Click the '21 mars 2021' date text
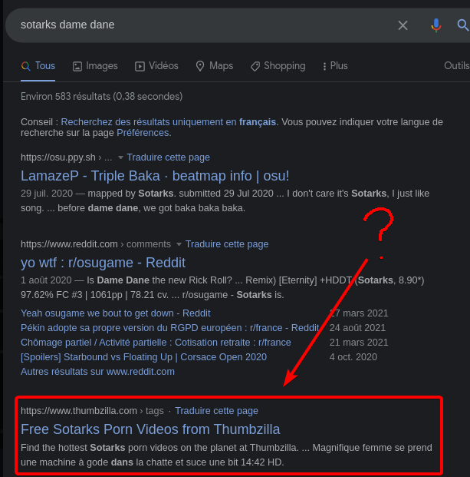Image resolution: width=470 pixels, height=477 pixels. (x=359, y=343)
